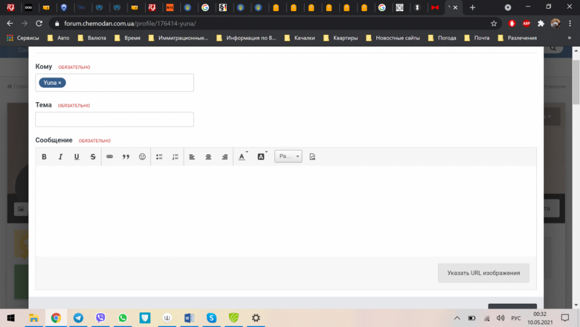The image size is (580, 327).
Task: Click the Указать URL изображения button
Action: [483, 273]
